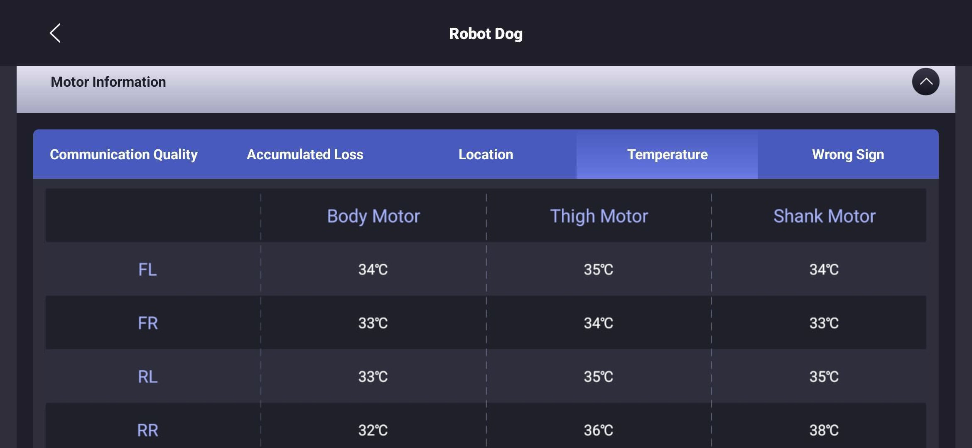Collapse the Motor Information section
The width and height of the screenshot is (972, 448).
click(925, 82)
